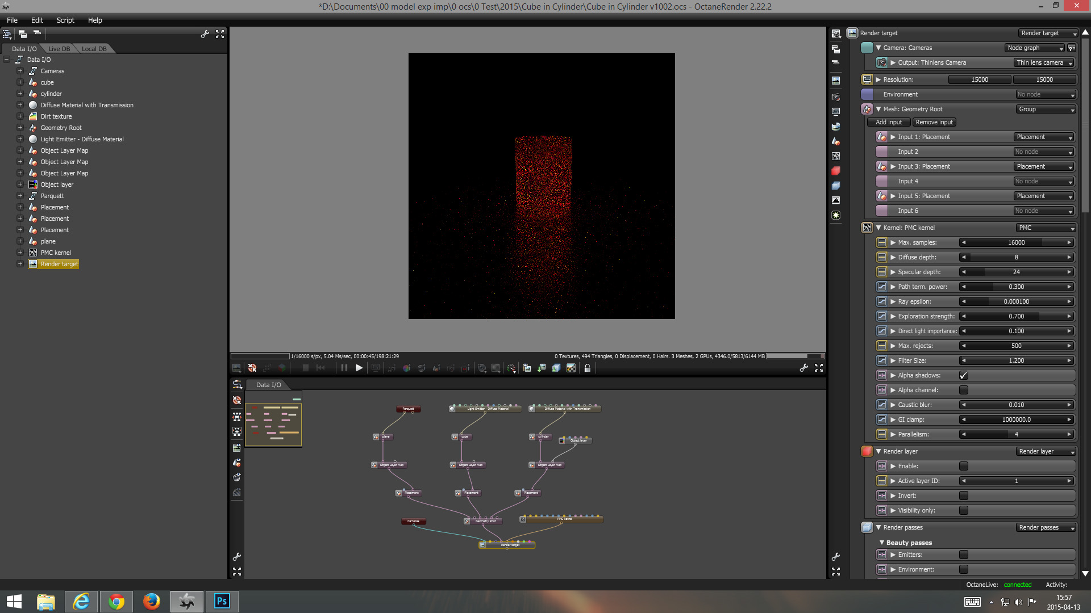The height and width of the screenshot is (613, 1091).
Task: Open the Kernel type PMC dropdown
Action: tap(1046, 228)
